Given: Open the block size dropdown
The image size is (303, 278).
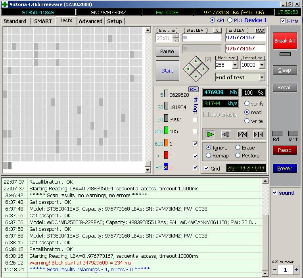Looking at the screenshot, I should 234,65.
